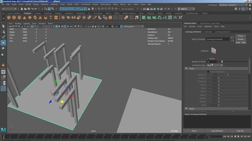This screenshot has height=141, width=252.
Task: Click the go-to-input-connection icon beside name field
Action: 232,37
